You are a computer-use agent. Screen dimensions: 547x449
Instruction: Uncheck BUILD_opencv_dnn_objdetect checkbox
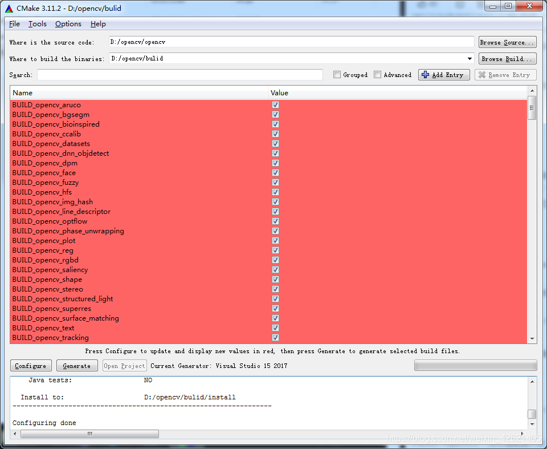[275, 153]
